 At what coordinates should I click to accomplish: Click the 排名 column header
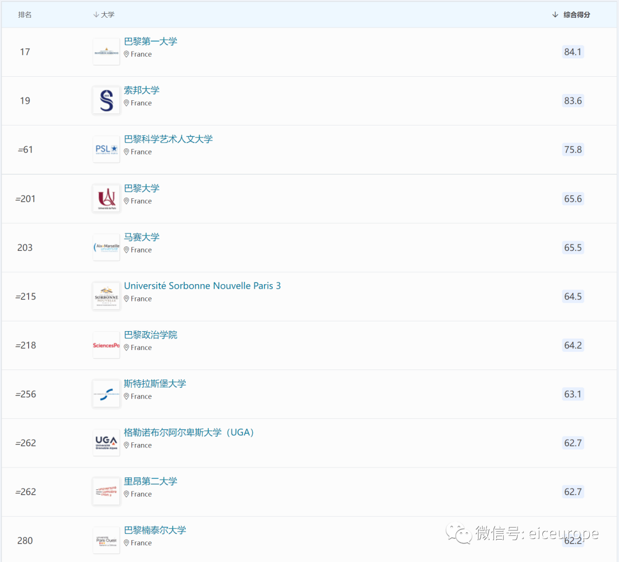(25, 14)
